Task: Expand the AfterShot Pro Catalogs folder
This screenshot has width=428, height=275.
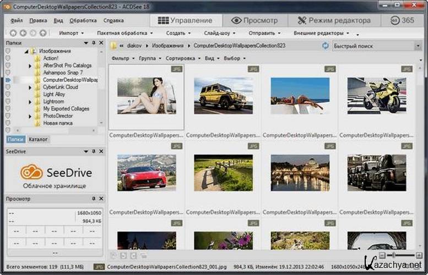Action: click(30, 65)
